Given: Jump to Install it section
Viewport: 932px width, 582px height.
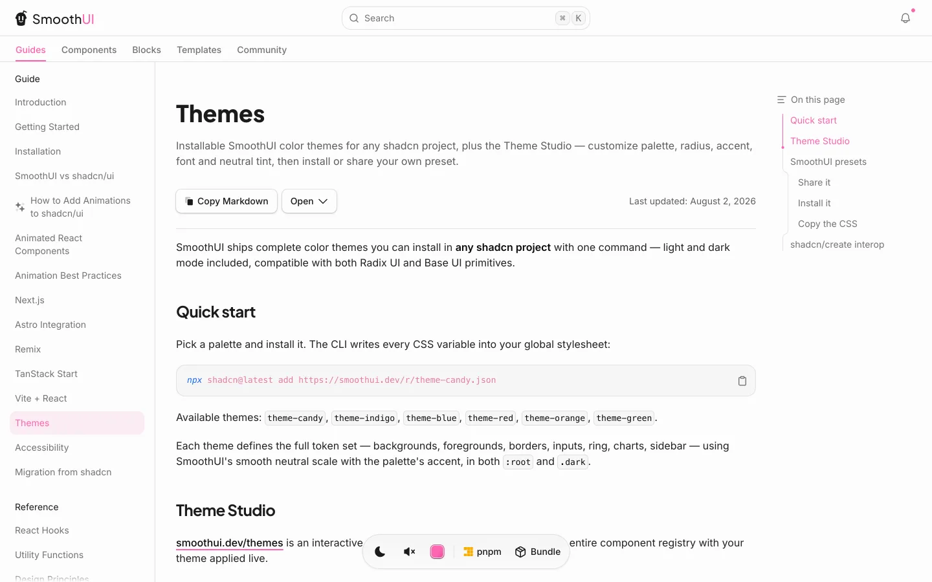Looking at the screenshot, I should (x=814, y=203).
